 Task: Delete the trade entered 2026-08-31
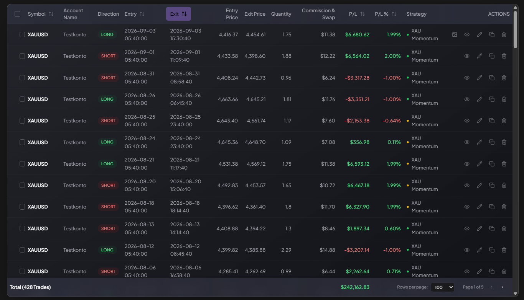504,78
